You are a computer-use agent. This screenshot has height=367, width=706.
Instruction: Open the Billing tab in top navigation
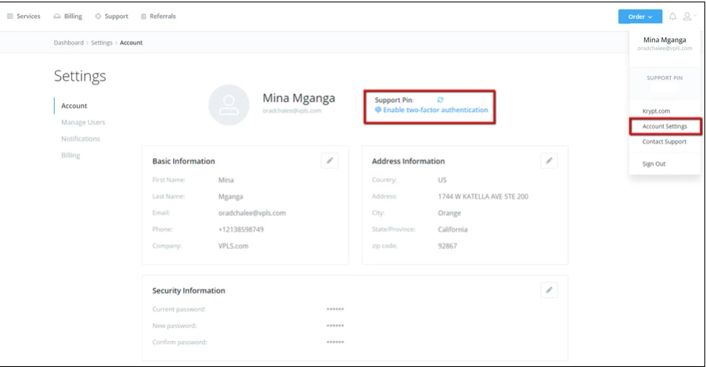[x=67, y=16]
